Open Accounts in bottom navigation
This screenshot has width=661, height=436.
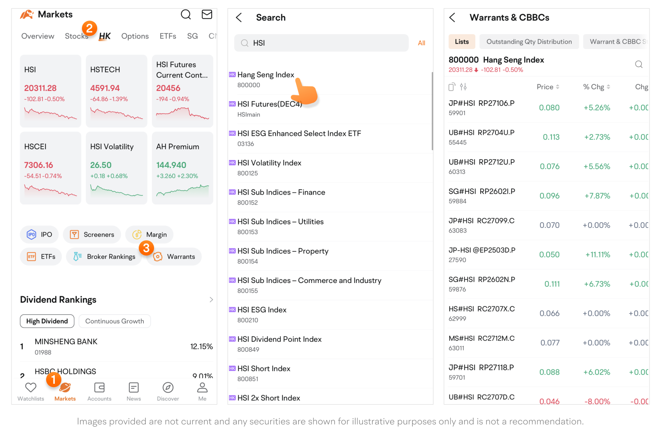click(x=99, y=392)
